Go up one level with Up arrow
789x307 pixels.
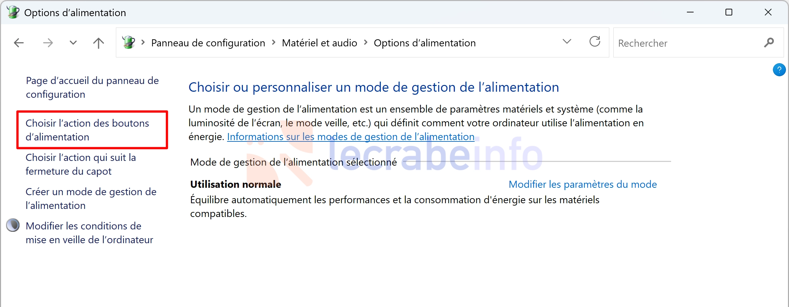tap(98, 43)
